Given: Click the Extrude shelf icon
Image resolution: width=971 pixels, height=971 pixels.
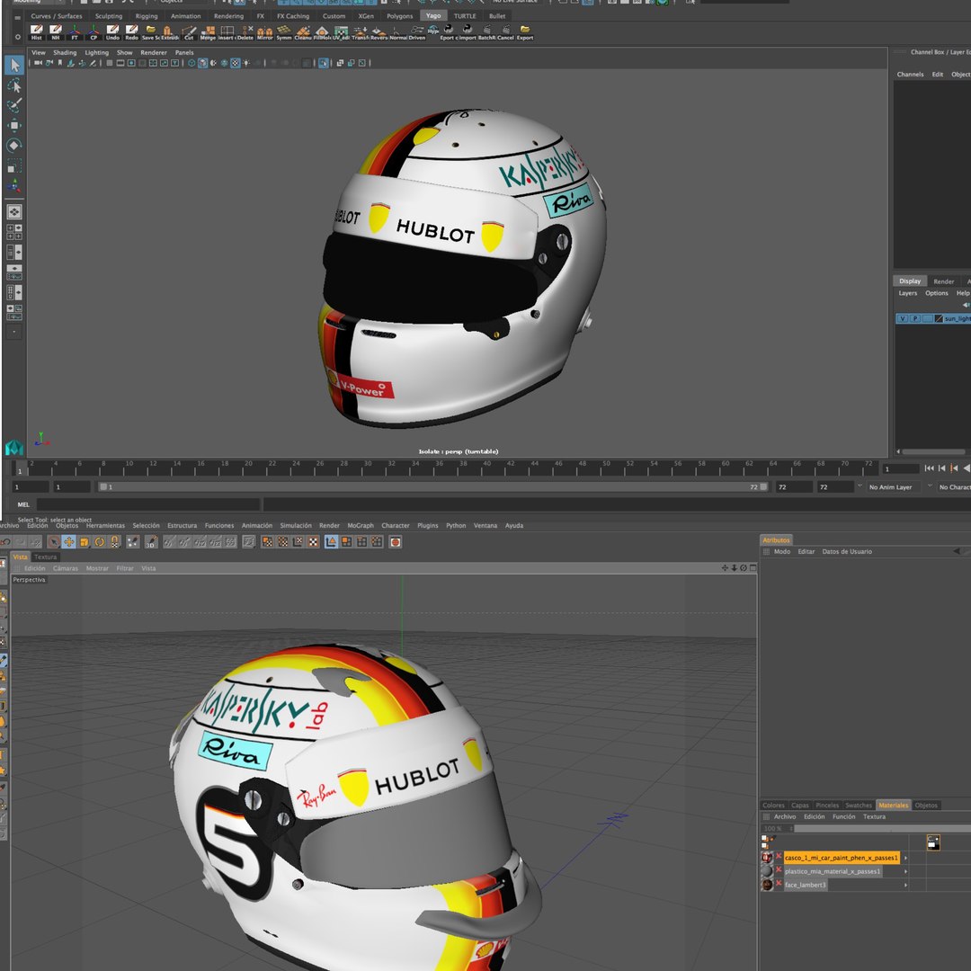Looking at the screenshot, I should (x=169, y=32).
